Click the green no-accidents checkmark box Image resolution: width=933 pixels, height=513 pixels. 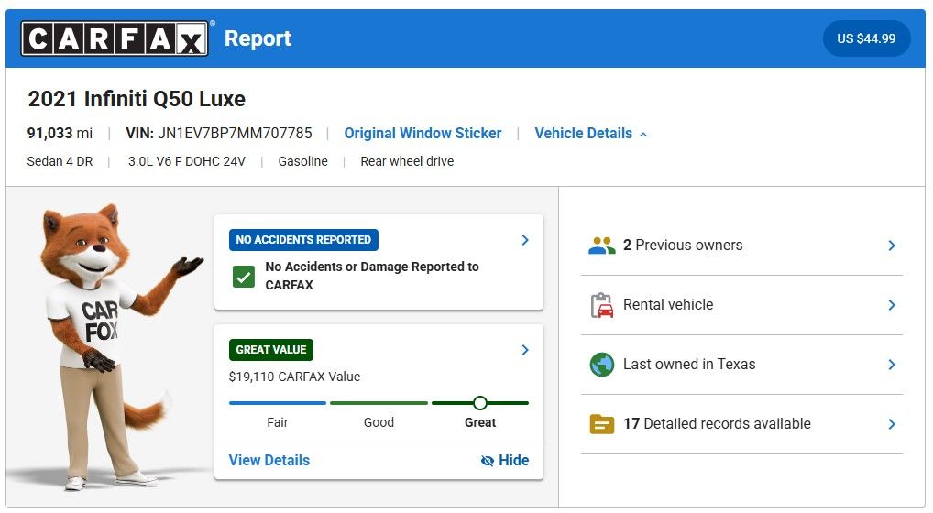click(x=243, y=277)
